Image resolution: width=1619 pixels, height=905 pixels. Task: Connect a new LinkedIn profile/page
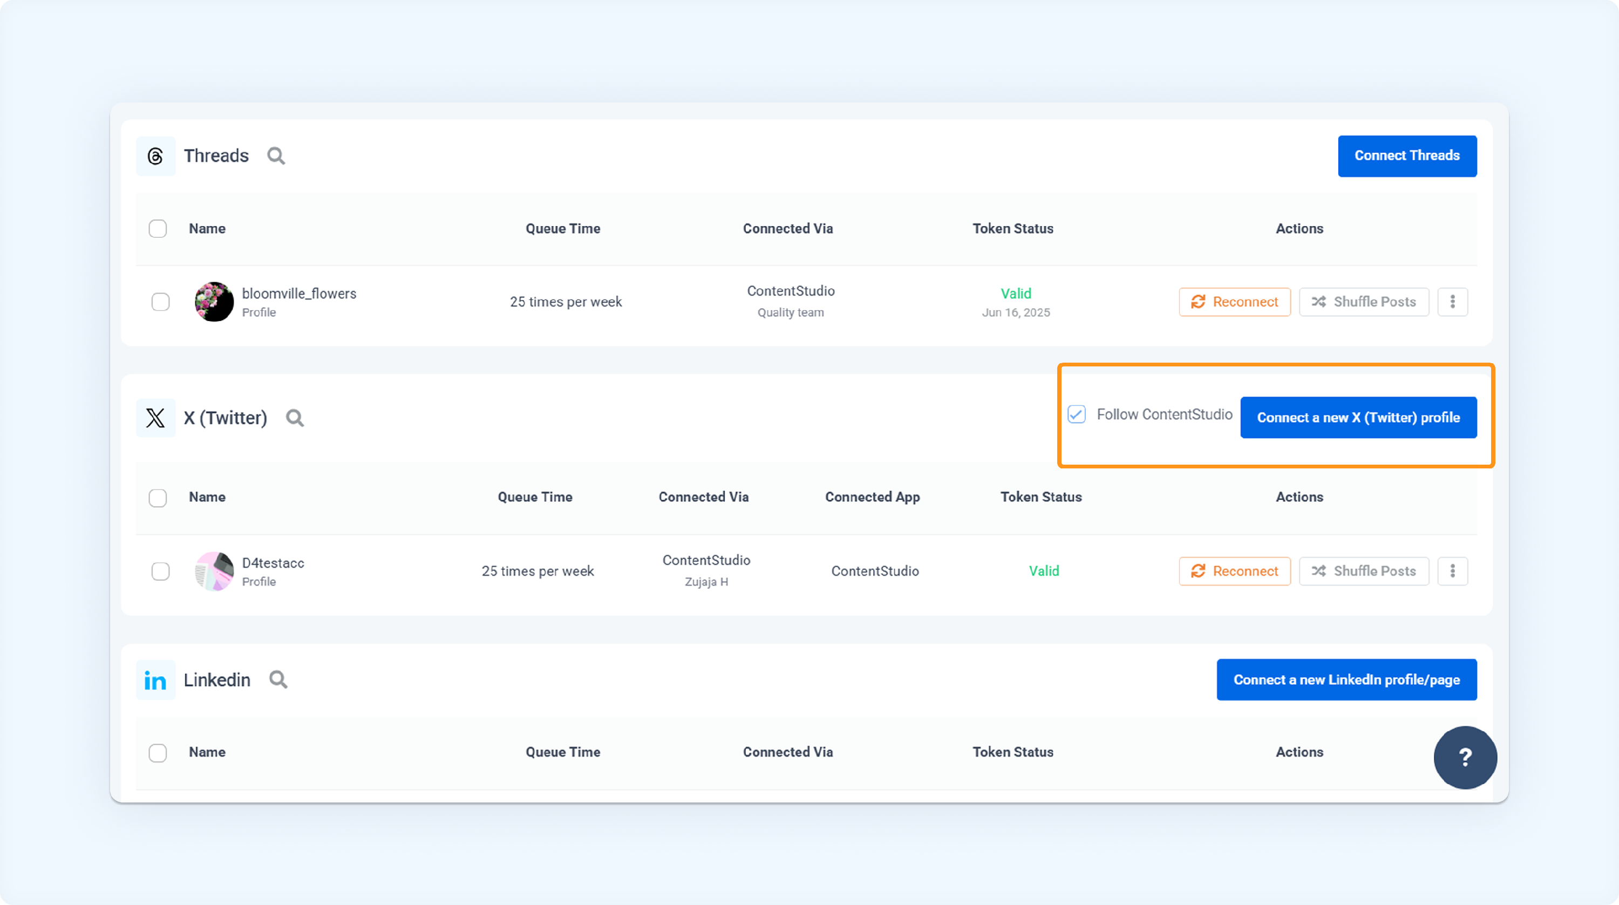(1346, 679)
